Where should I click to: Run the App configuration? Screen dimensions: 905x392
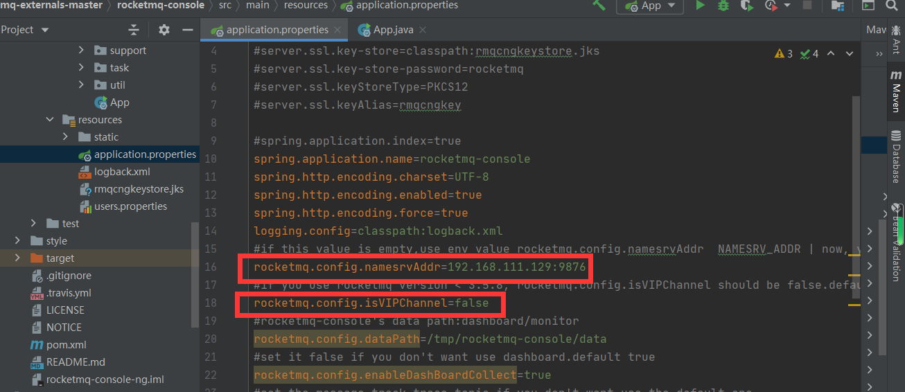(x=701, y=6)
